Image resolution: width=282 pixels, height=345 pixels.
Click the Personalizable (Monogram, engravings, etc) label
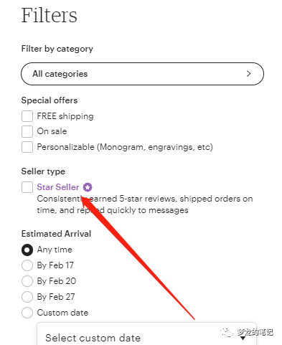coord(125,147)
